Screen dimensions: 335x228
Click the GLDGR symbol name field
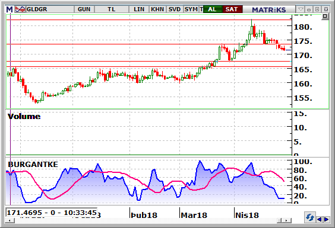[x=50, y=9]
